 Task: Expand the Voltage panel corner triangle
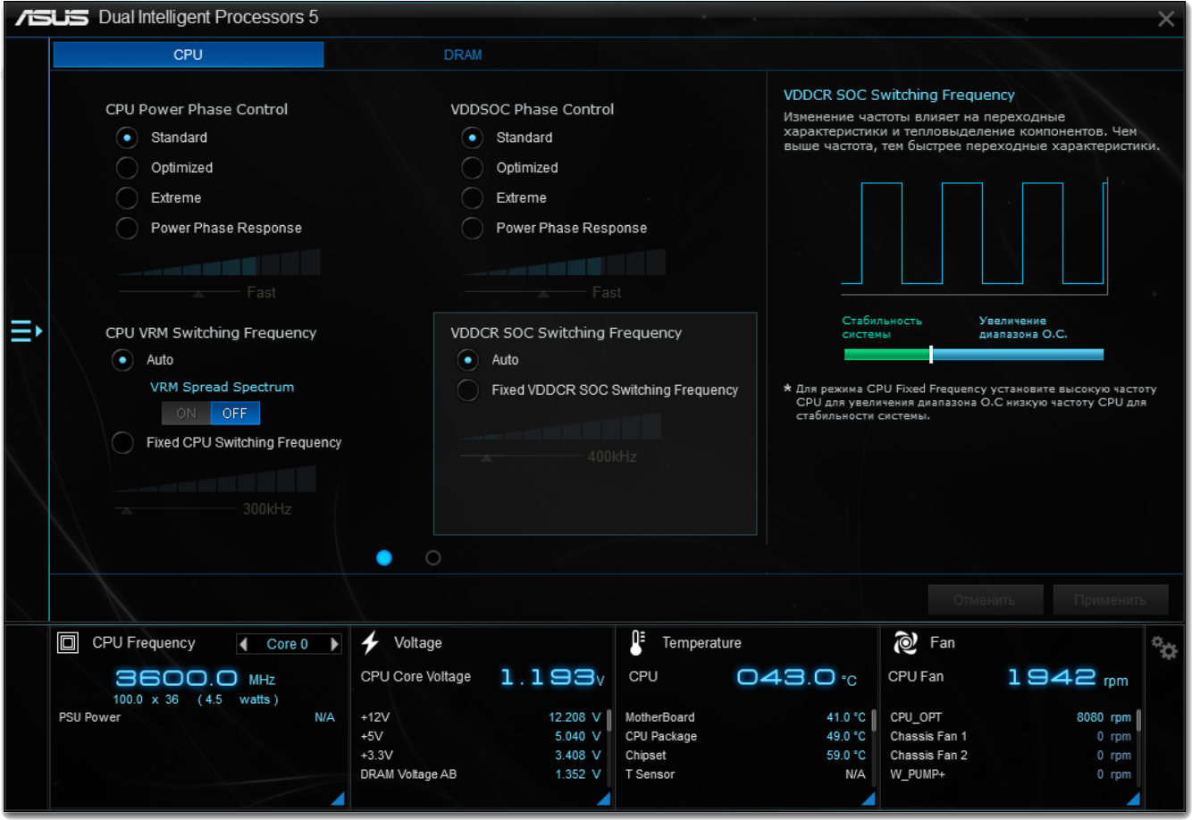(603, 798)
